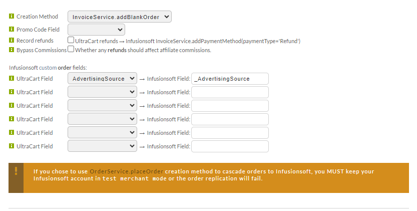Click the Infusionsoft Field input containing _AdvertisingSource
The width and height of the screenshot is (417, 211).
pos(230,79)
